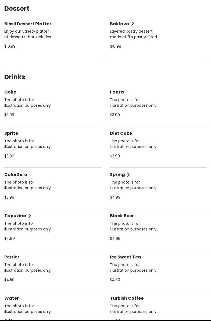Image resolution: width=211 pixels, height=321 pixels.
Task: Choose the Sprite drink
Action: pos(11,133)
